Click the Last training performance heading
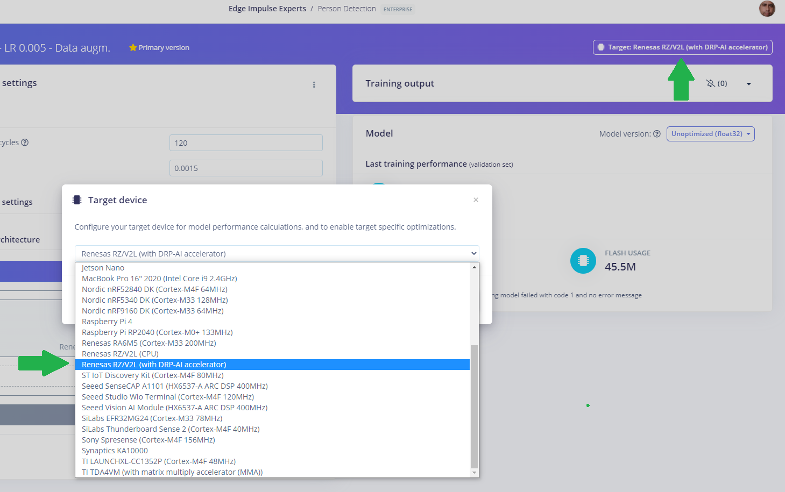The width and height of the screenshot is (785, 492). click(416, 164)
